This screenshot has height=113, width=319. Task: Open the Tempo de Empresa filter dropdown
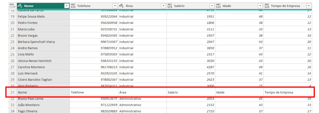[309, 6]
